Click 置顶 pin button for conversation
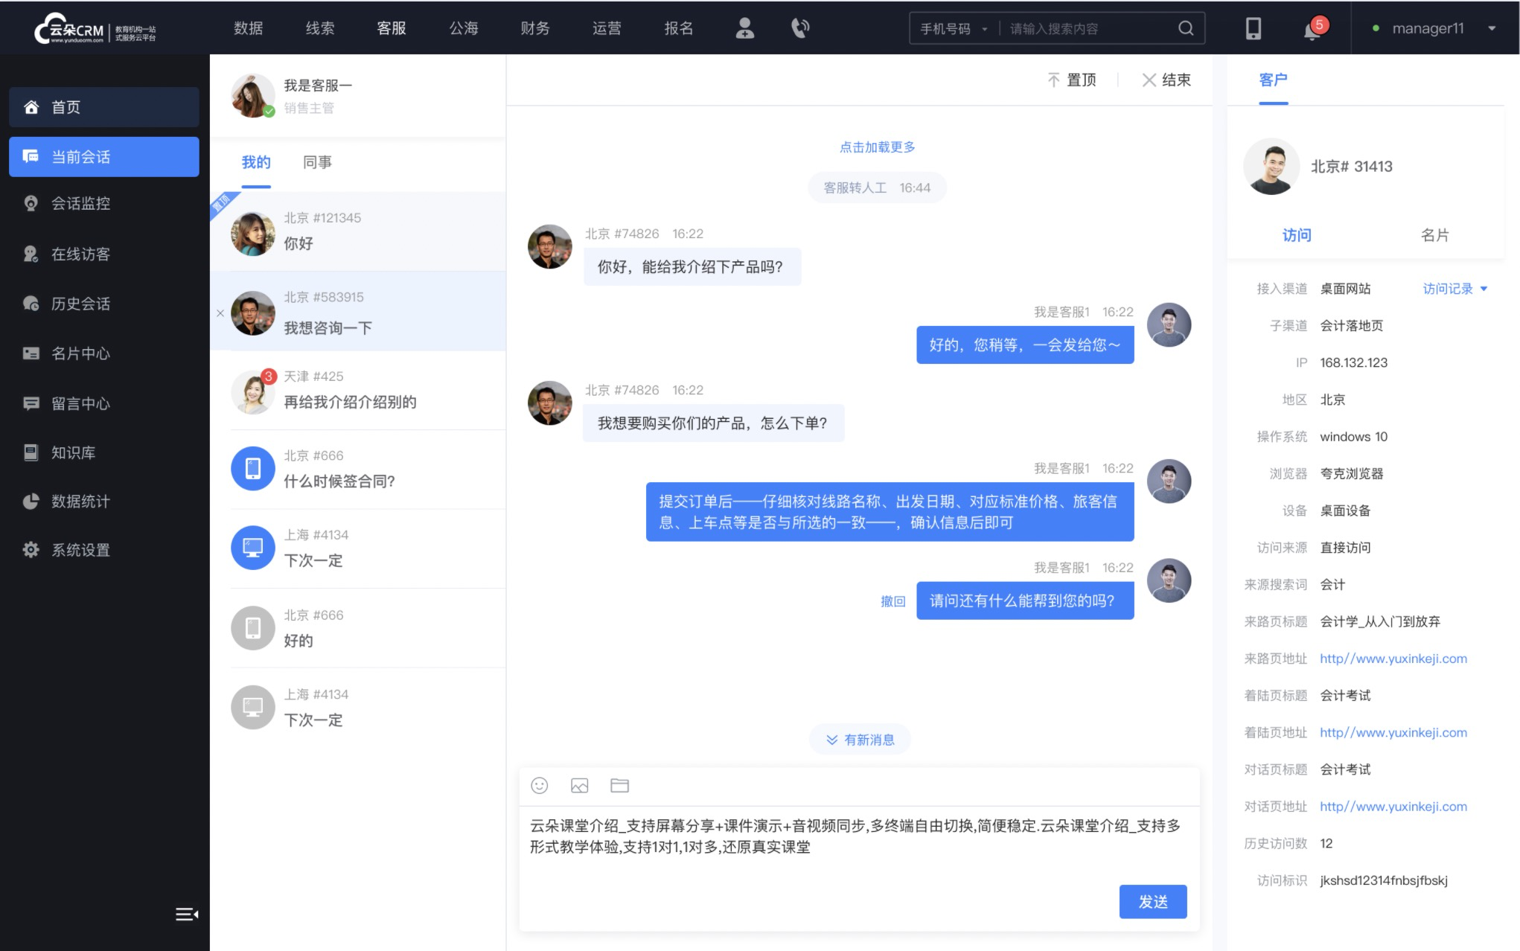The height and width of the screenshot is (951, 1520). 1072,80
